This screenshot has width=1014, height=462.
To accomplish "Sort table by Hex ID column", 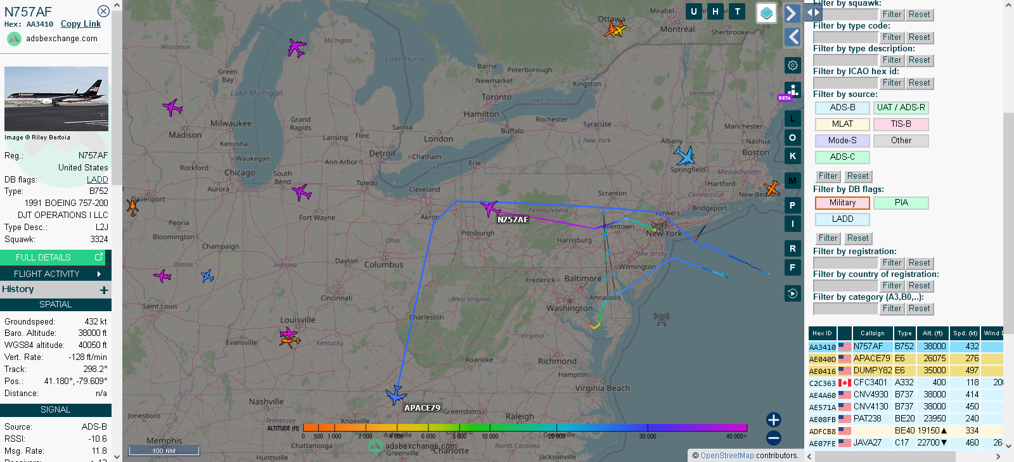I will (822, 333).
